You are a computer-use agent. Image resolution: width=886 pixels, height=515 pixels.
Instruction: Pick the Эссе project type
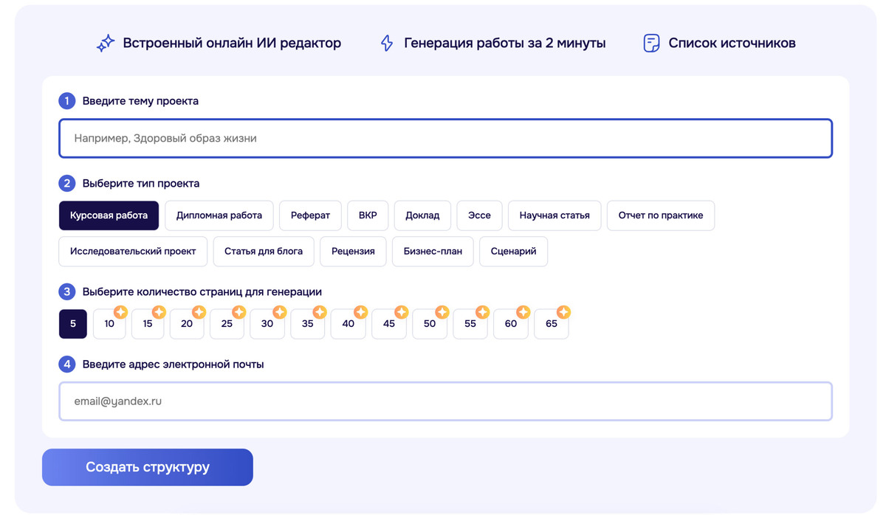479,215
